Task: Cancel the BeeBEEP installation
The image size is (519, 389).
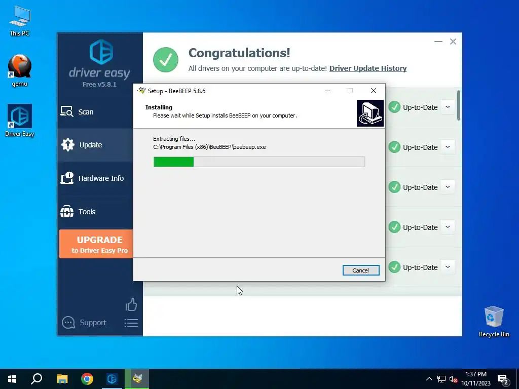Action: [361, 270]
